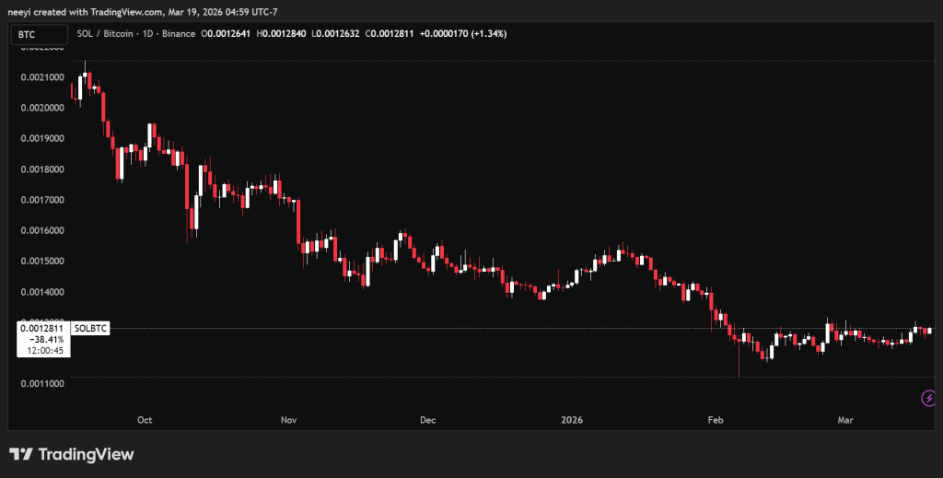This screenshot has width=943, height=478.
Task: Select the Feb label on time axis
Action: [714, 420]
